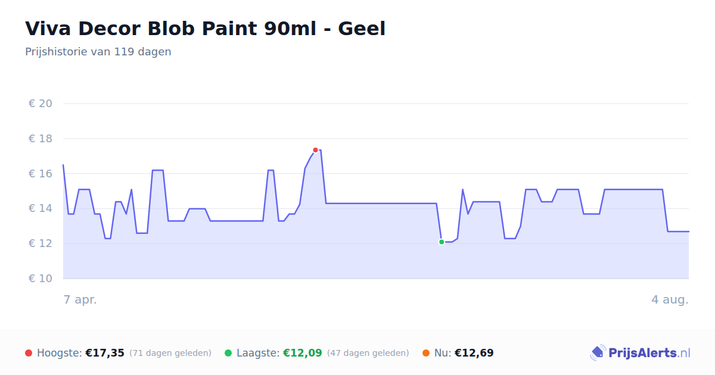The height and width of the screenshot is (375, 715).
Task: Click the 4 aug. end date label
Action: (670, 300)
